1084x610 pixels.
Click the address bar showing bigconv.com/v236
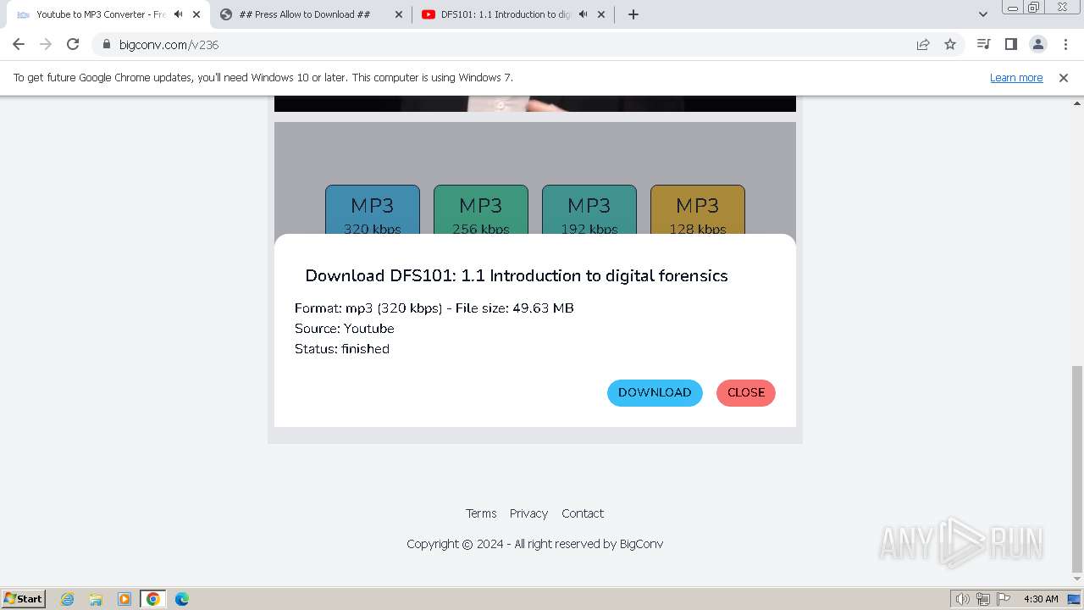[x=508, y=44]
